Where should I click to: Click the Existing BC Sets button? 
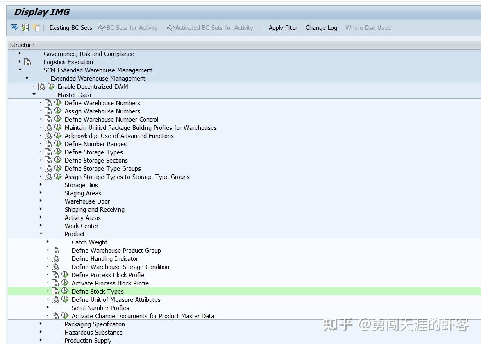70,27
